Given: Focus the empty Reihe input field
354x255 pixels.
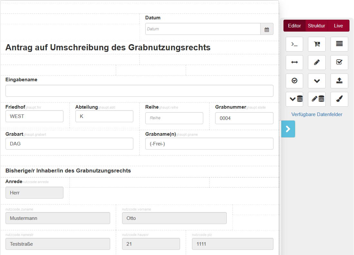Looking at the screenshot, I should tap(174, 118).
